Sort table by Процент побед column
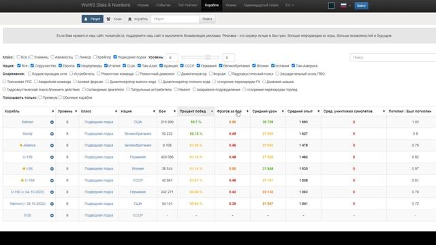The image size is (436, 245). [196, 112]
